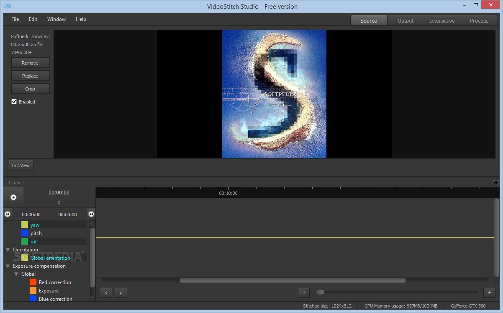Click the zoom in '+' button
The image size is (503, 313).
pyautogui.click(x=489, y=292)
